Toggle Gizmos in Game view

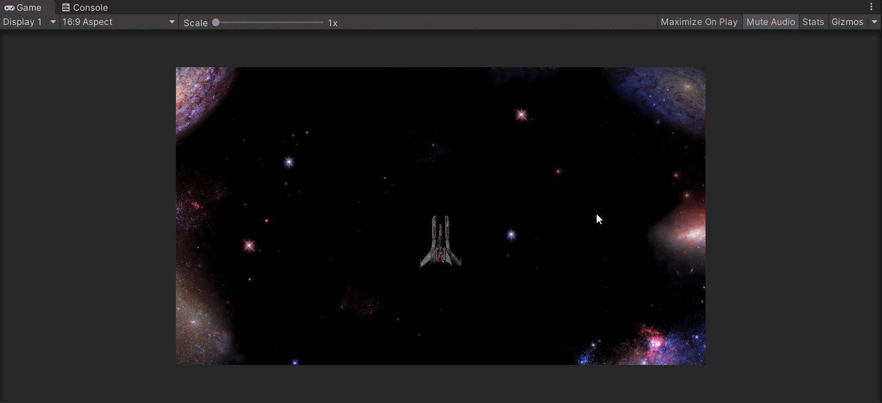(x=847, y=22)
